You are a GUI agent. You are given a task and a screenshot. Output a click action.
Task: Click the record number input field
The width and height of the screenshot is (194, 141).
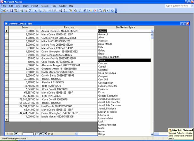point(29,133)
